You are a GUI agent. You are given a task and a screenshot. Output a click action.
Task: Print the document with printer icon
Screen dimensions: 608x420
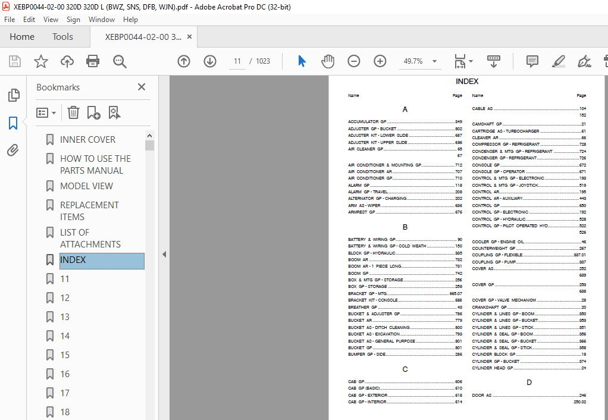(93, 61)
